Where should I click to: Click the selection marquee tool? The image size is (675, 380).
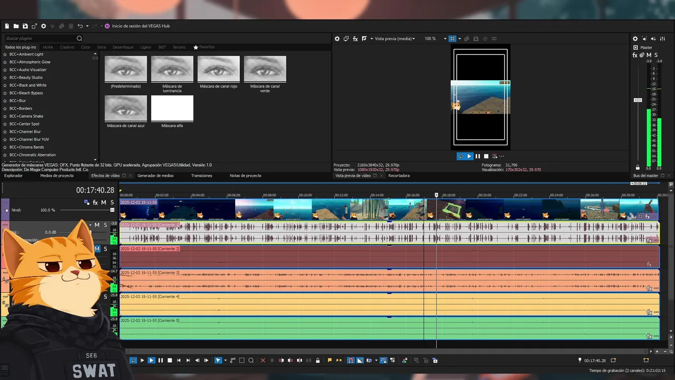click(242, 360)
